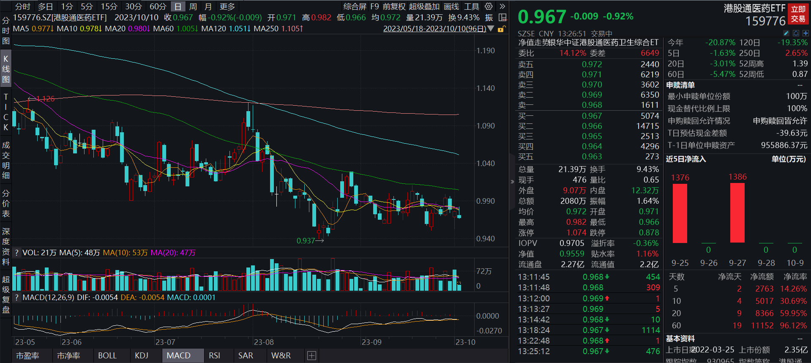Open the 前复权 adjustment dropdown

point(394,6)
